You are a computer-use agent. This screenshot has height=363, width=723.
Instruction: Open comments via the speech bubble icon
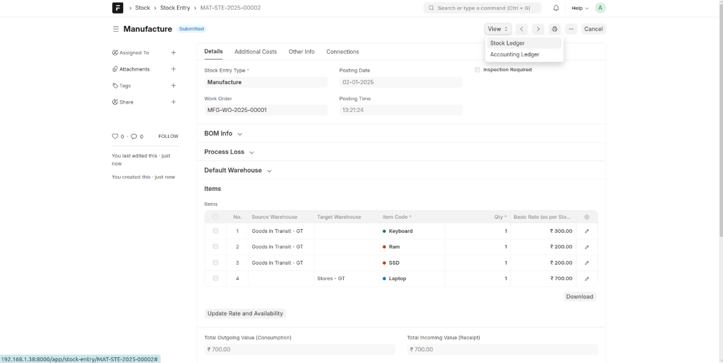[x=134, y=137]
